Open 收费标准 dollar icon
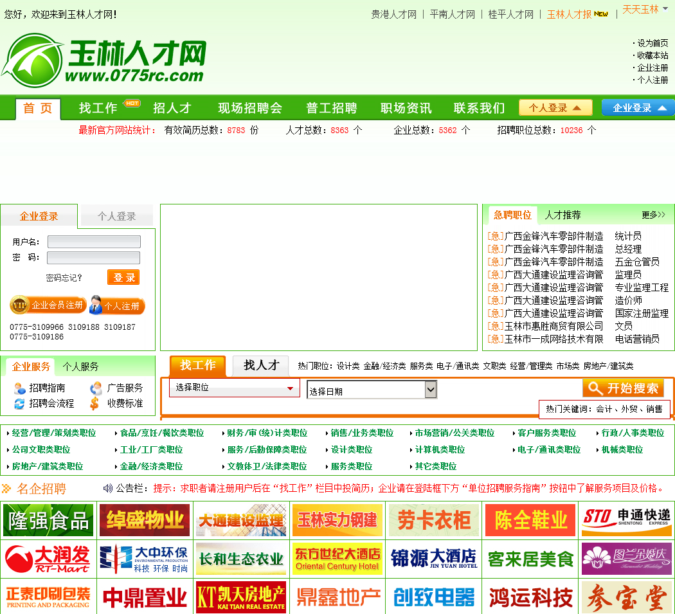675x614 pixels. click(95, 404)
